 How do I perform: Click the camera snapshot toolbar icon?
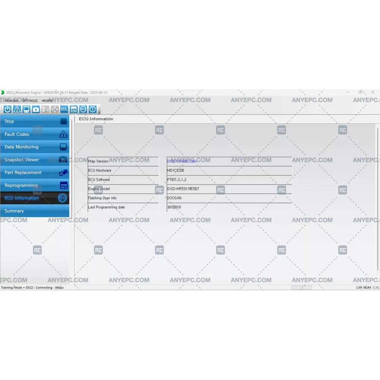click(36, 109)
